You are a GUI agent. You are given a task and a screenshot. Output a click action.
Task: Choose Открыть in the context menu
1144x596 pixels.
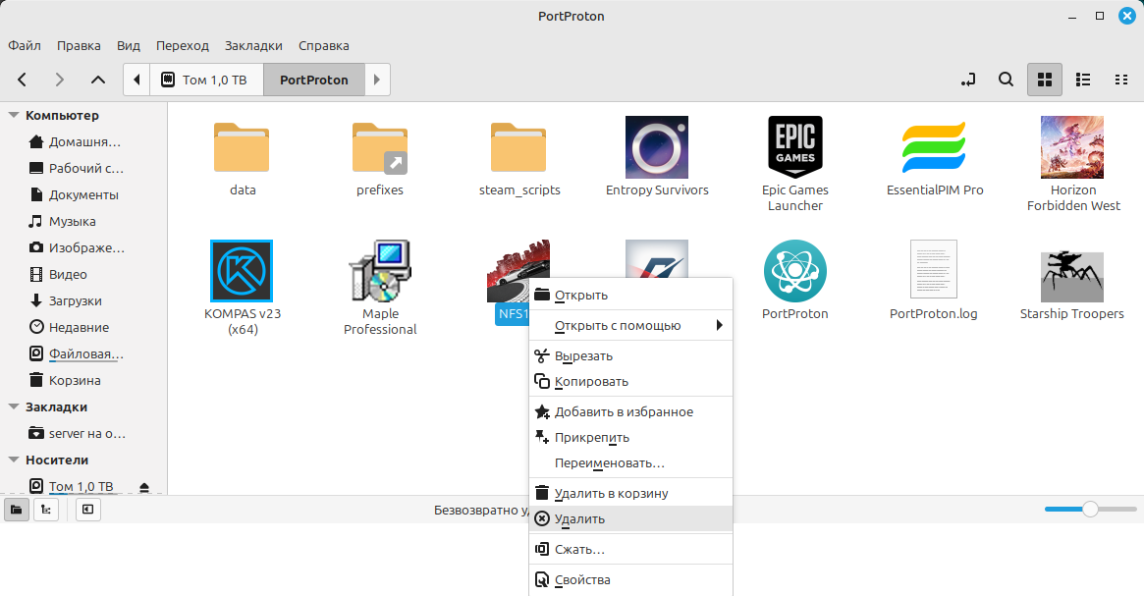pos(630,296)
